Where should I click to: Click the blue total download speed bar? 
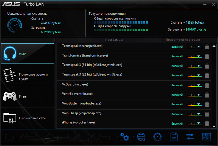pyautogui.click(x=121, y=23)
